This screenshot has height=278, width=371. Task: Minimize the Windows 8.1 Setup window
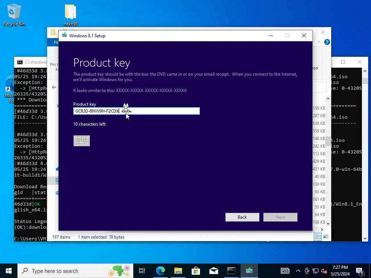(x=271, y=36)
